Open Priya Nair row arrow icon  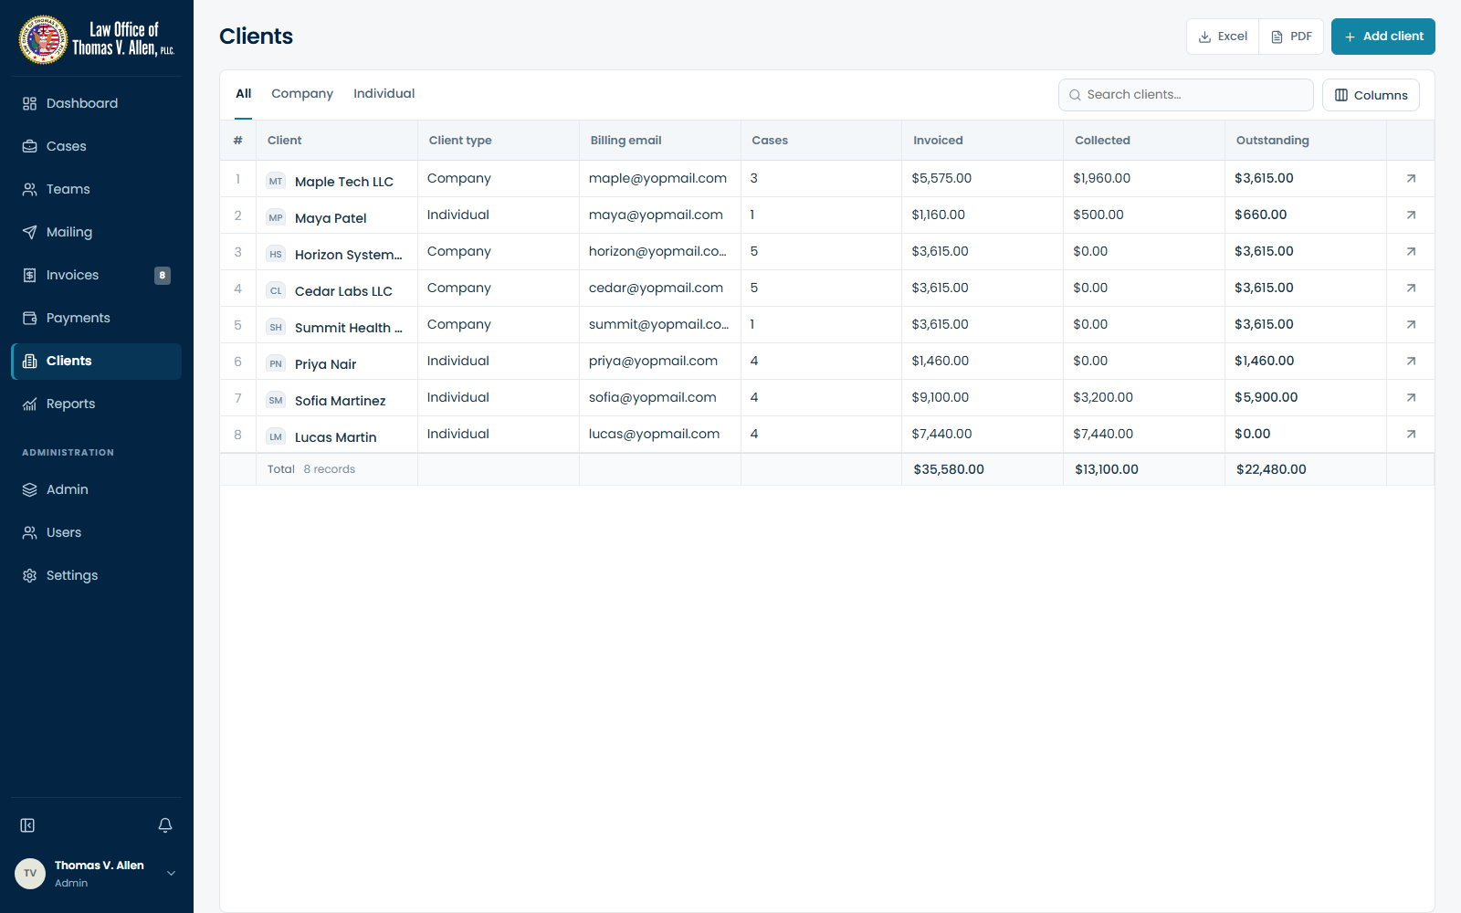click(1411, 362)
